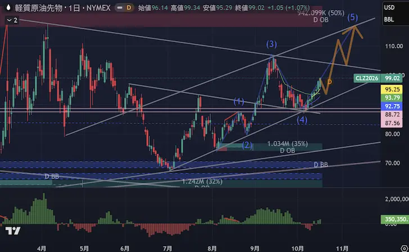
Task: Click the blue 92.75 price tag
Action: click(x=392, y=106)
